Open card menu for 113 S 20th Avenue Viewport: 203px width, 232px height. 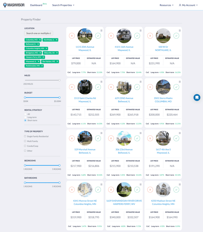(x=101, y=31)
